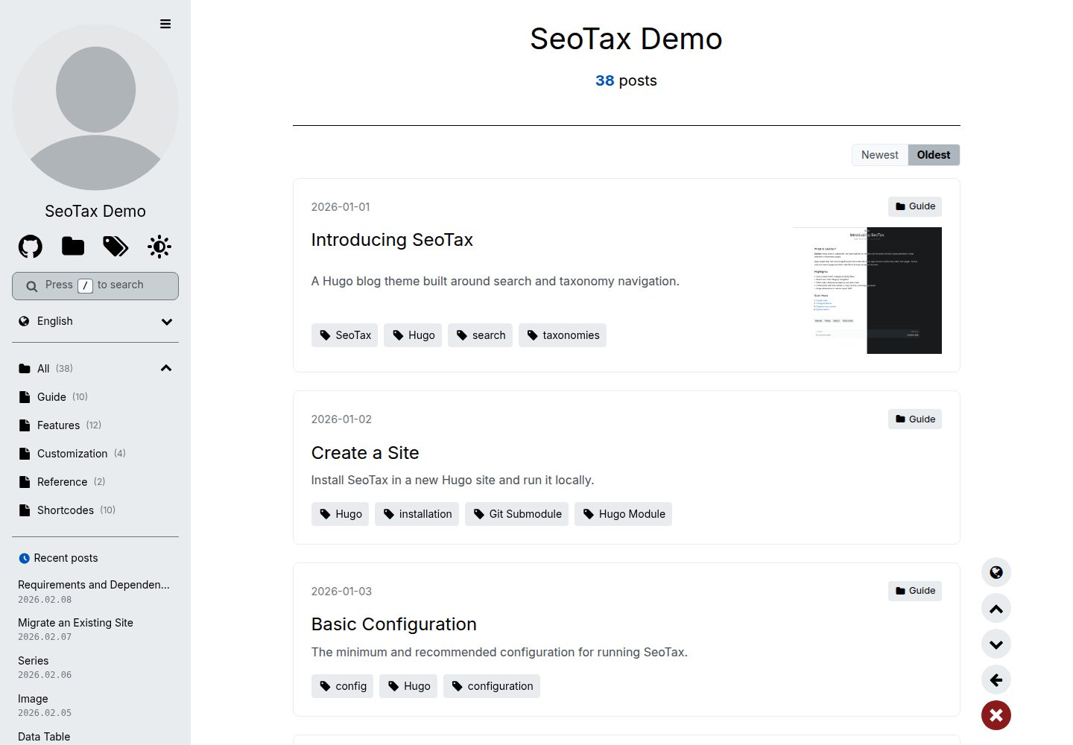Image resolution: width=1073 pixels, height=745 pixels.
Task: Select the SeoTax tag
Action: [344, 335]
